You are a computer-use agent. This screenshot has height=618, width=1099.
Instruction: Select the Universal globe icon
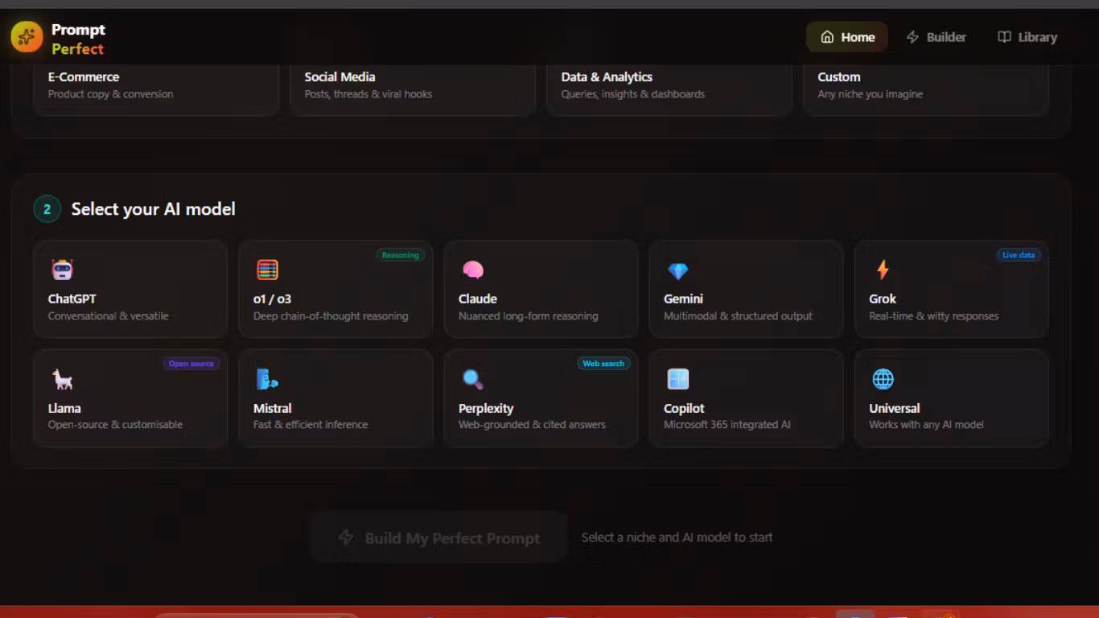(883, 379)
